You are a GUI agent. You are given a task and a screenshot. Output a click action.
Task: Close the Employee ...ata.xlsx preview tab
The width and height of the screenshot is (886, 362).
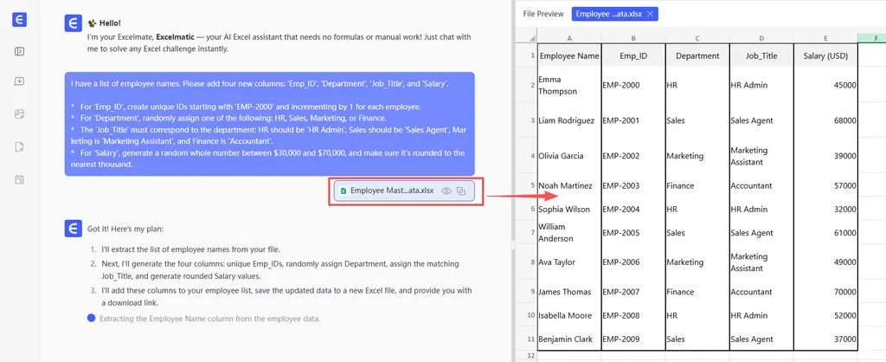(x=651, y=14)
